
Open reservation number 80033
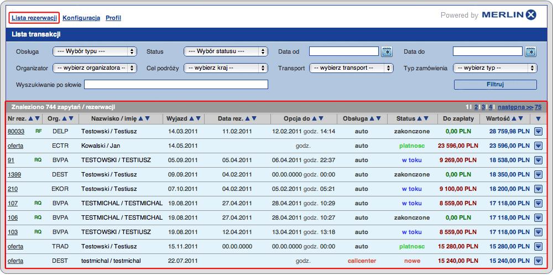coord(16,131)
